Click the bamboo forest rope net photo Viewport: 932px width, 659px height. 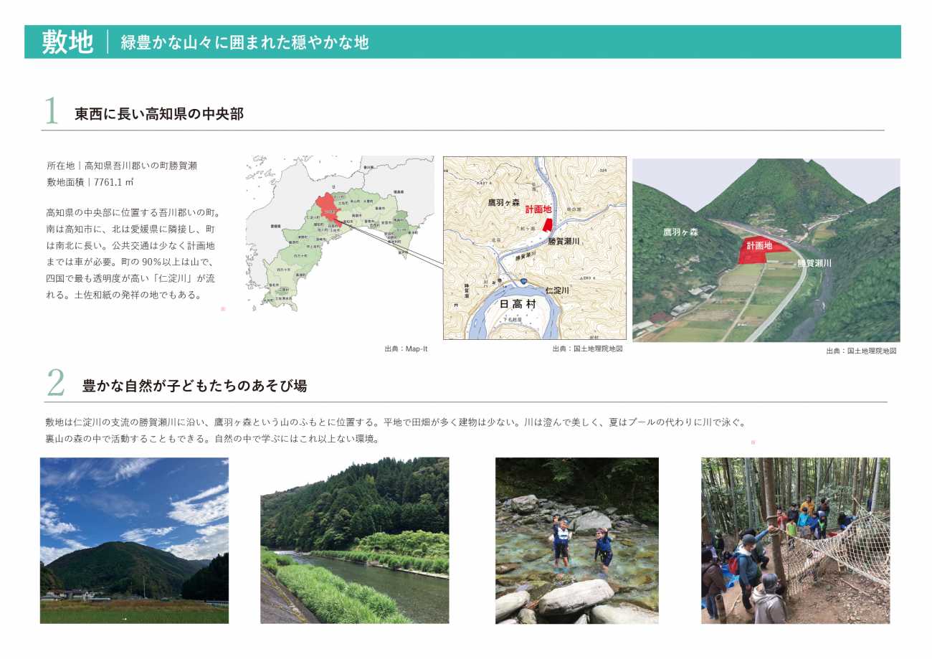[795, 540]
